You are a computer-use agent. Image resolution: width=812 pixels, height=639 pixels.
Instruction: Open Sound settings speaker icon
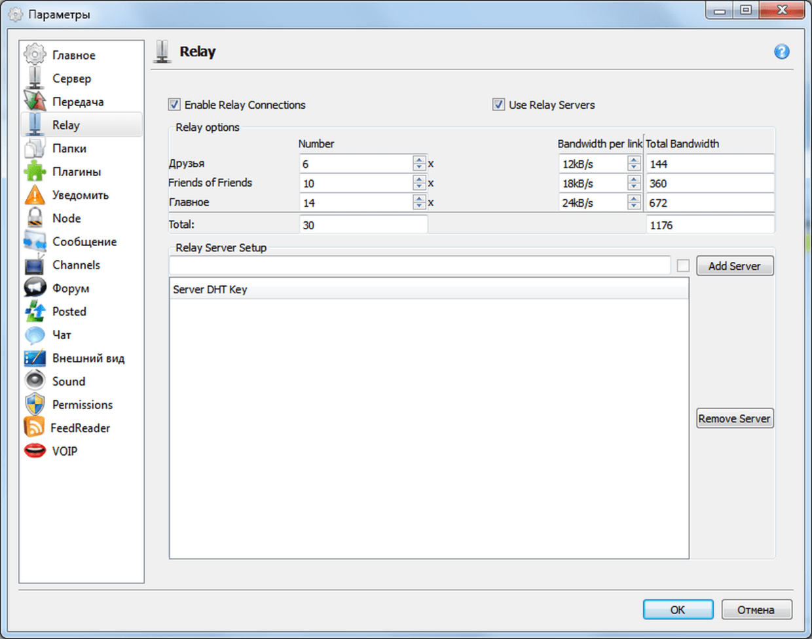(x=35, y=381)
